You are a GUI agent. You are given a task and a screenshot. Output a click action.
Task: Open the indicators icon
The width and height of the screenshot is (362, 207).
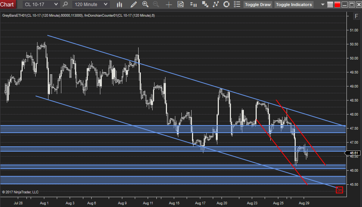[x=215, y=4]
